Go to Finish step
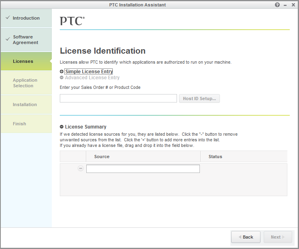The width and height of the screenshot is (299, 249). [26, 124]
